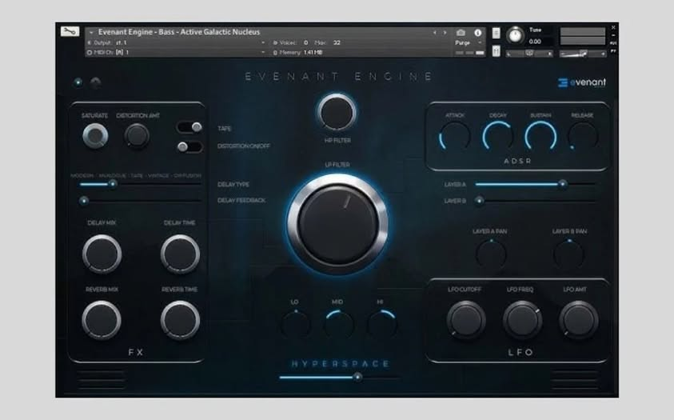The width and height of the screenshot is (674, 420).
Task: Click the HP Filter knob
Action: click(x=337, y=112)
